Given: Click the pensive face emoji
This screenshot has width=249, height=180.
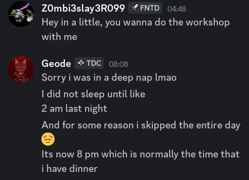Looking at the screenshot, I should pos(48,140).
